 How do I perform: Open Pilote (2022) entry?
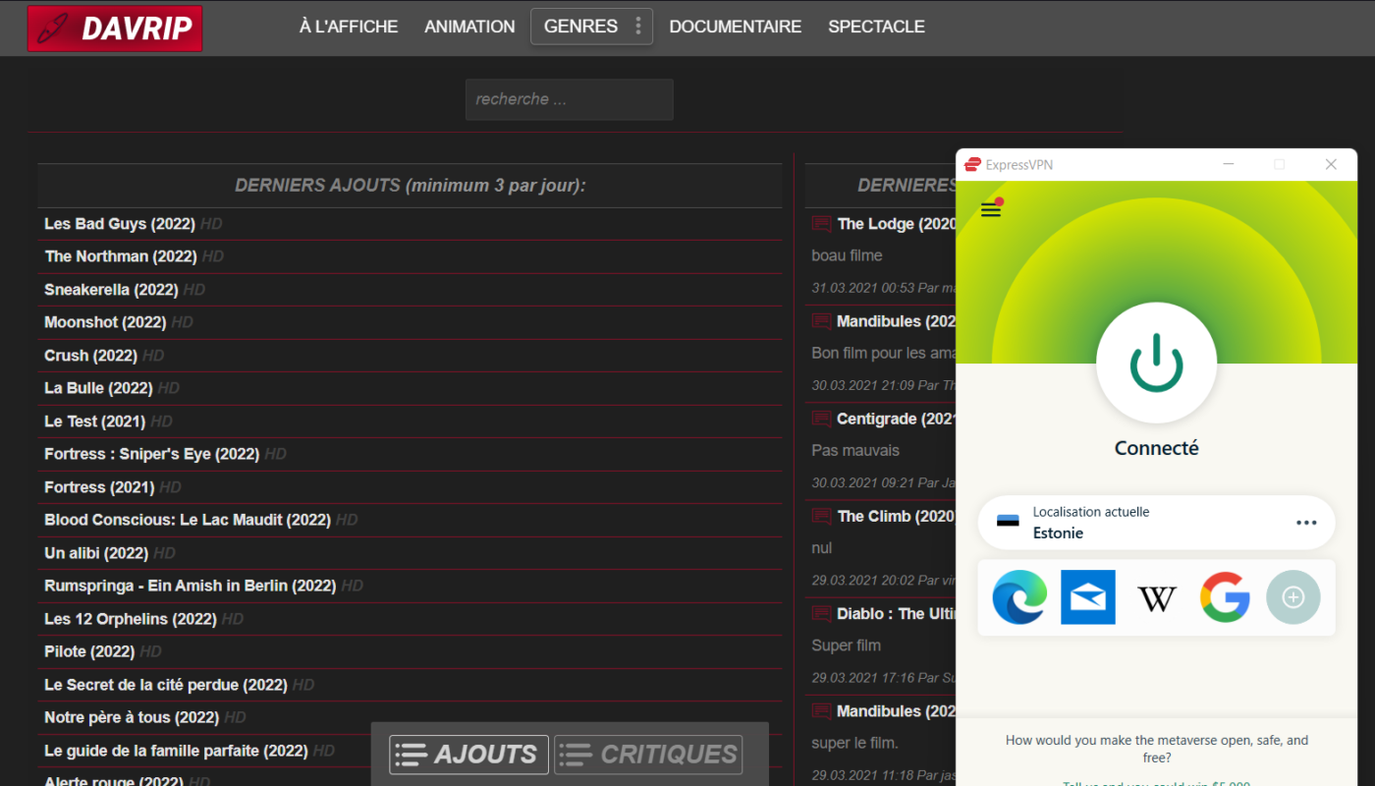(x=89, y=651)
